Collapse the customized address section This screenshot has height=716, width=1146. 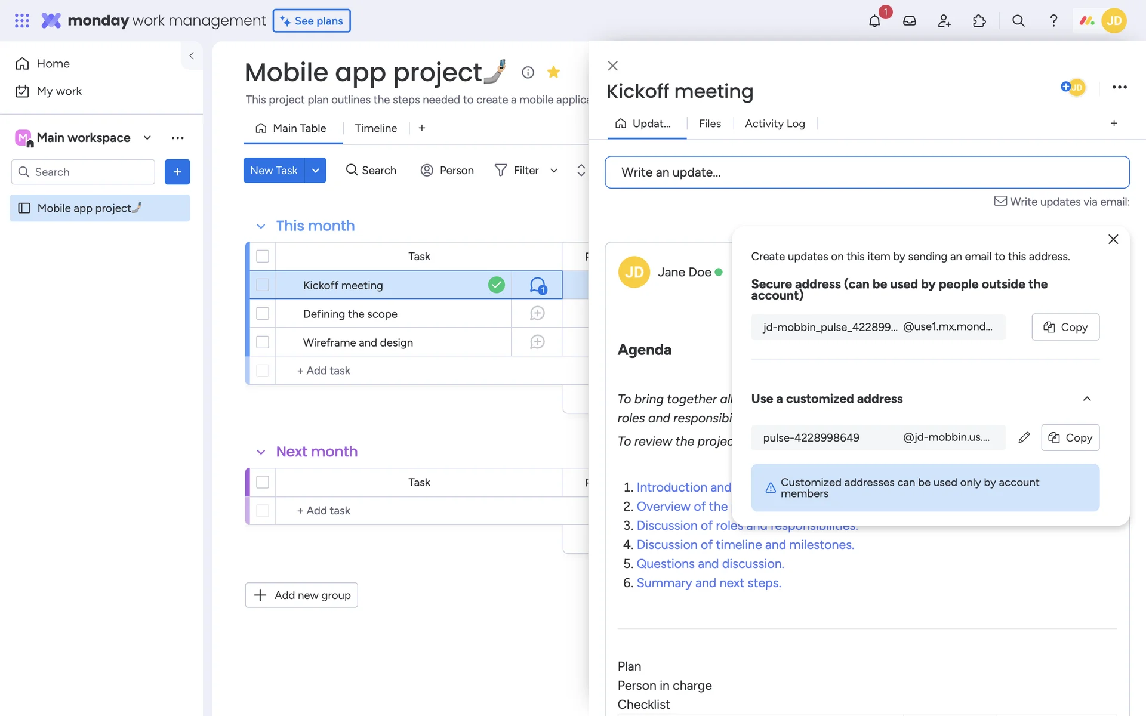pyautogui.click(x=1086, y=399)
